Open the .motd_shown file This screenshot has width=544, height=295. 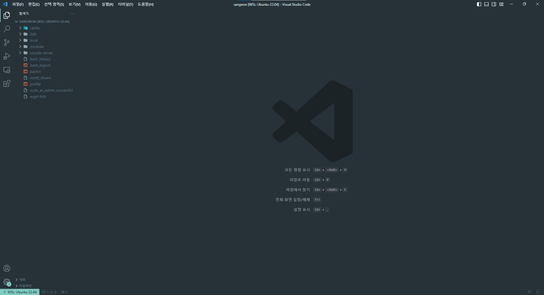pos(45,78)
